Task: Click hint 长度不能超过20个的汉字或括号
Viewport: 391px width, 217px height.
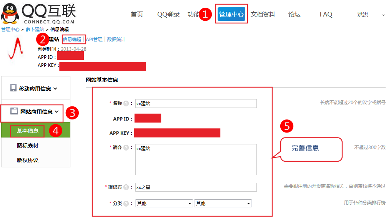Action: tap(353, 103)
